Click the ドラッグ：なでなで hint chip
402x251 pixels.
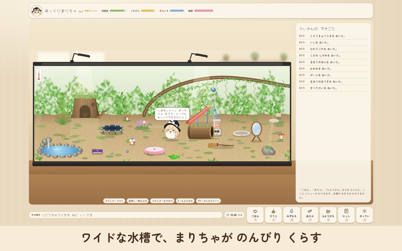(x=162, y=201)
